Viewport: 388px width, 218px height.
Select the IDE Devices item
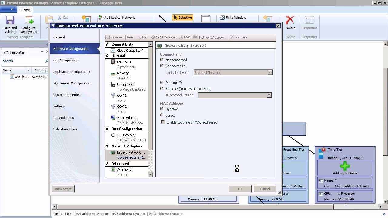coord(127,137)
